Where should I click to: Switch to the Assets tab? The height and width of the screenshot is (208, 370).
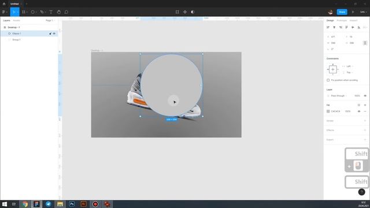click(x=17, y=21)
